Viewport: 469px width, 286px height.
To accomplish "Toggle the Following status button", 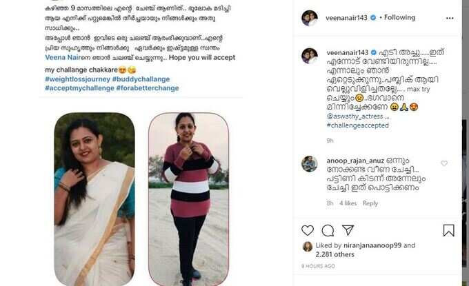I will pyautogui.click(x=399, y=18).
